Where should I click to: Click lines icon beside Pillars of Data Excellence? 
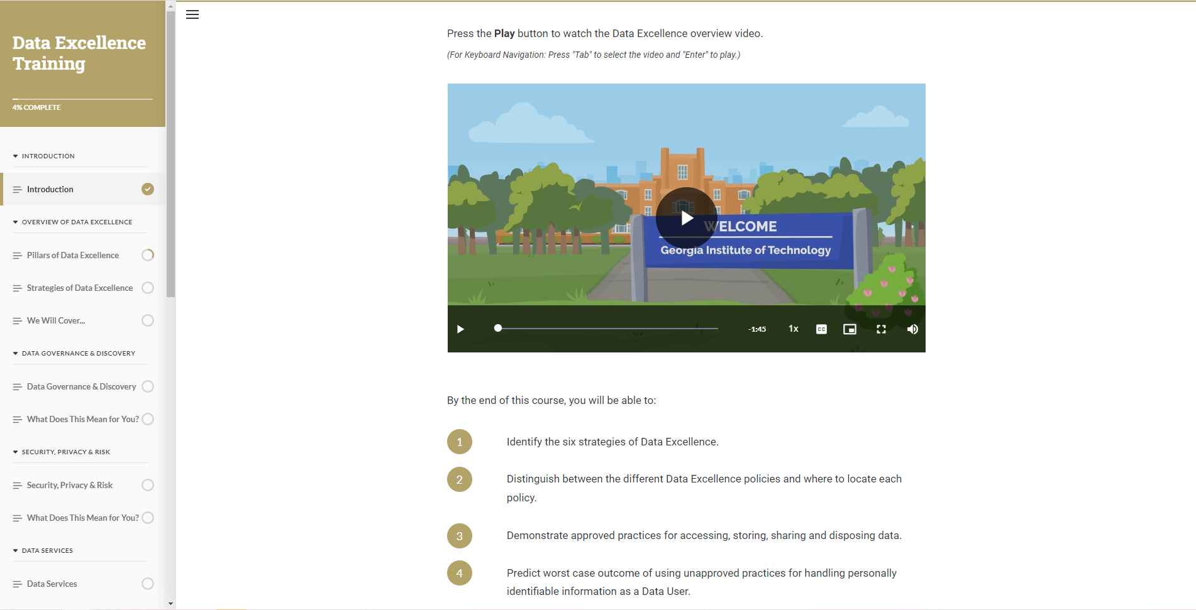pos(17,256)
